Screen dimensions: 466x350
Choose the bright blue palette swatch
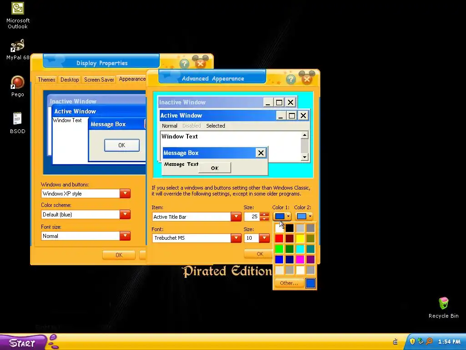click(279, 259)
